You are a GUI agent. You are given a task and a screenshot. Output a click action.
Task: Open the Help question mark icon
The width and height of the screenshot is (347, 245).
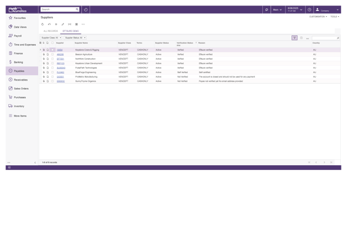(309, 9)
